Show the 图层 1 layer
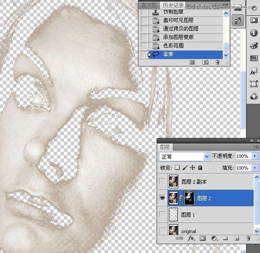Viewport: 260px width, 253px height. point(162,214)
